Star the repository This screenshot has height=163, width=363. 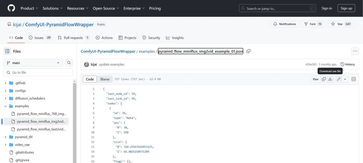(341, 24)
